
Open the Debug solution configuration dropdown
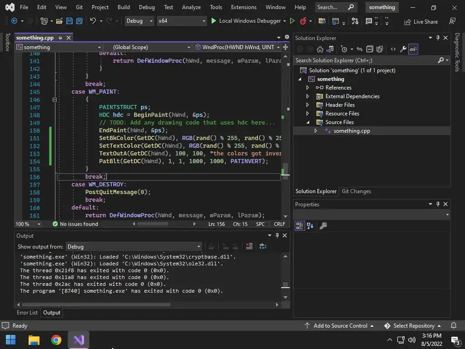(139, 21)
